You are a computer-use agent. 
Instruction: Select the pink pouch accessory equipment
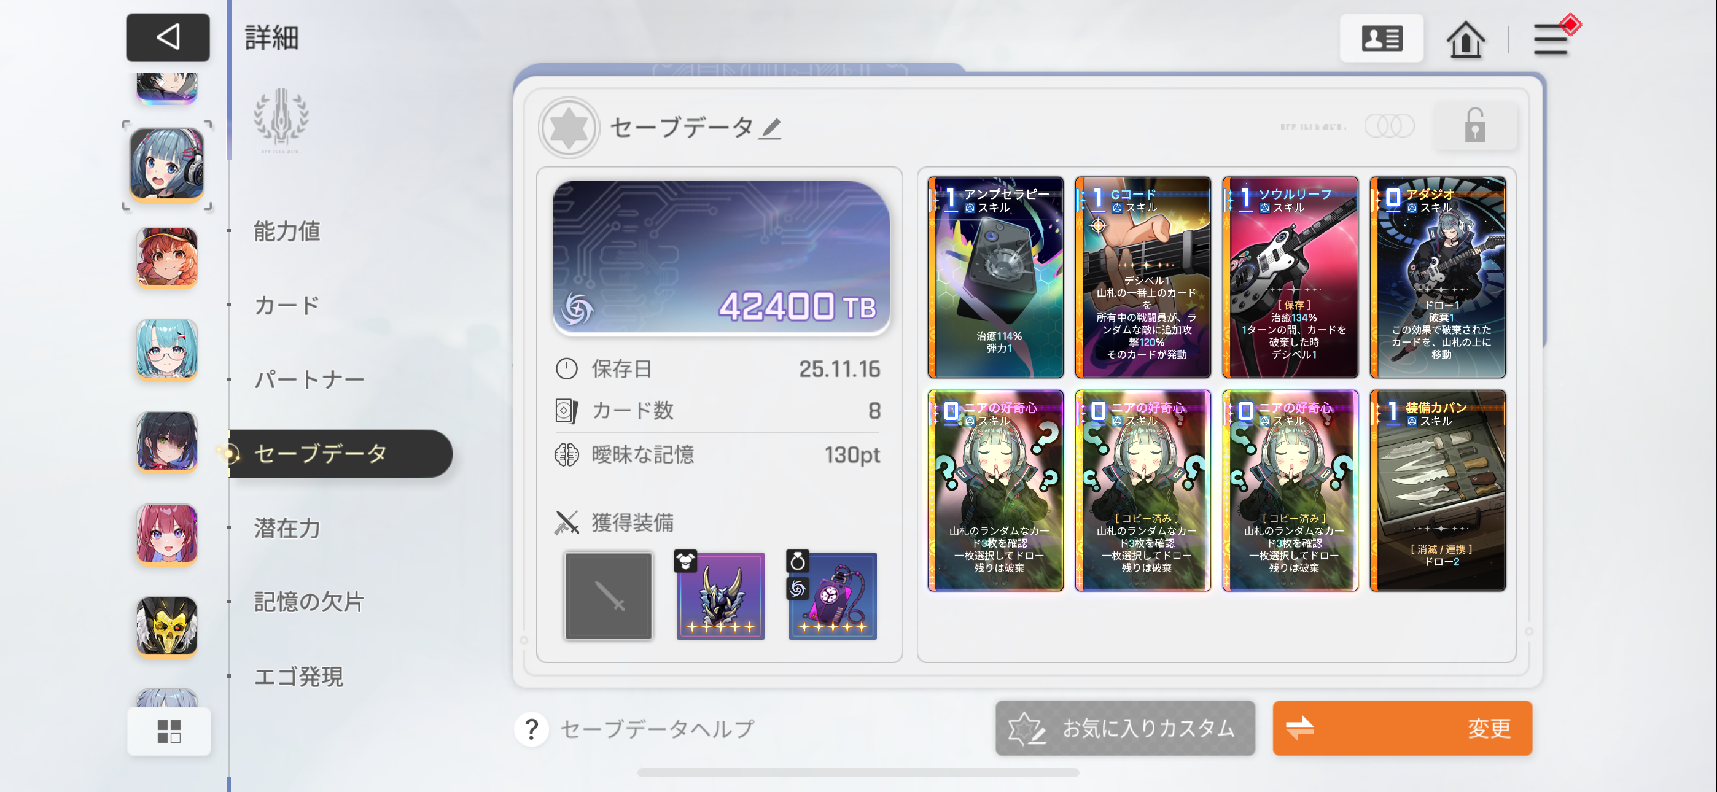[x=832, y=596]
